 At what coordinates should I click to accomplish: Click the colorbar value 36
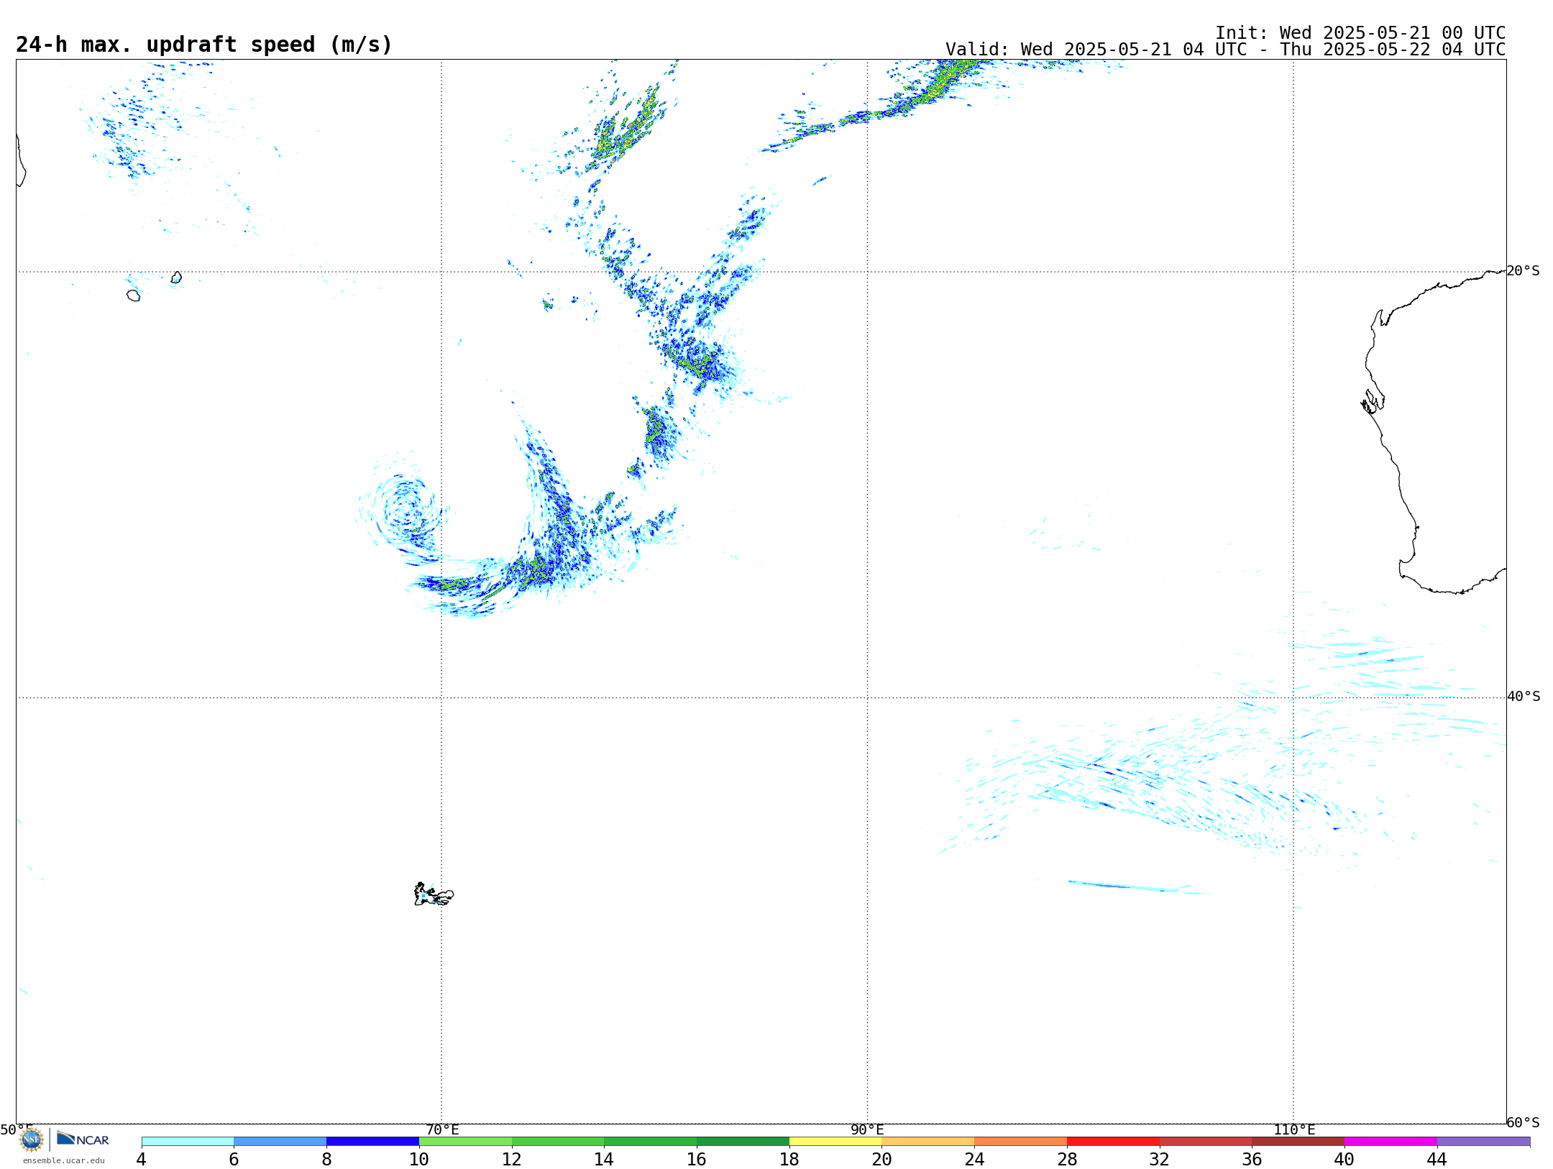pyautogui.click(x=1252, y=1159)
